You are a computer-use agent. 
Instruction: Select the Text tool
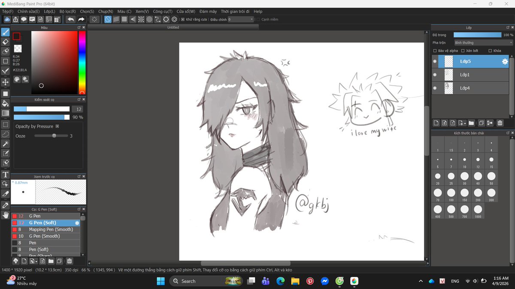(6, 174)
